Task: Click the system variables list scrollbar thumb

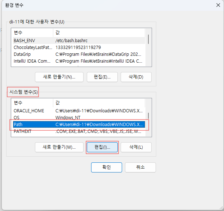Action: click(x=148, y=116)
